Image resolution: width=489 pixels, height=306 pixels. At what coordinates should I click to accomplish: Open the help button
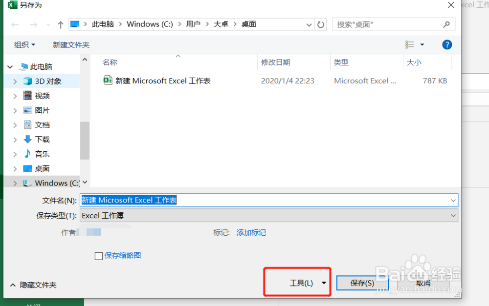[447, 44]
